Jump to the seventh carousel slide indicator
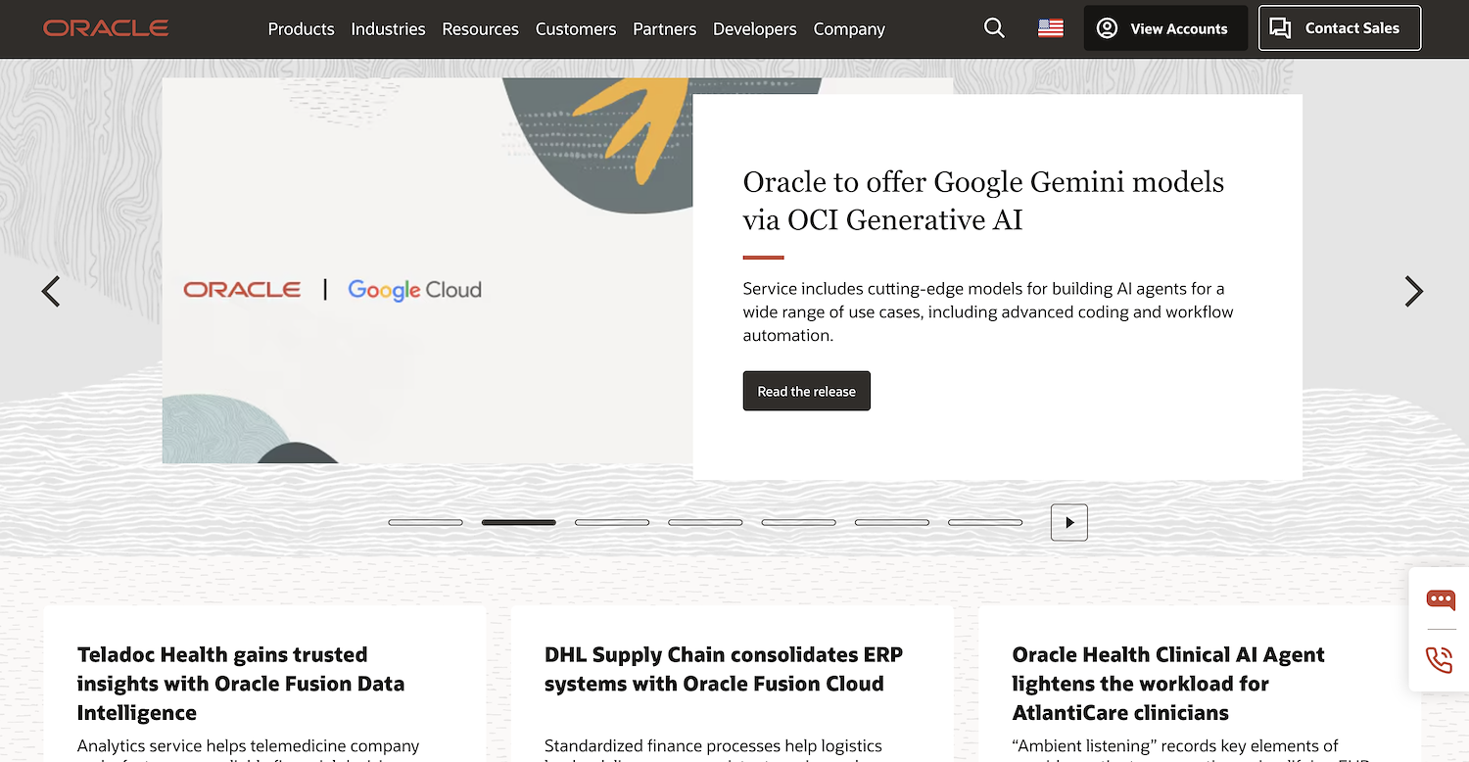 click(x=985, y=522)
